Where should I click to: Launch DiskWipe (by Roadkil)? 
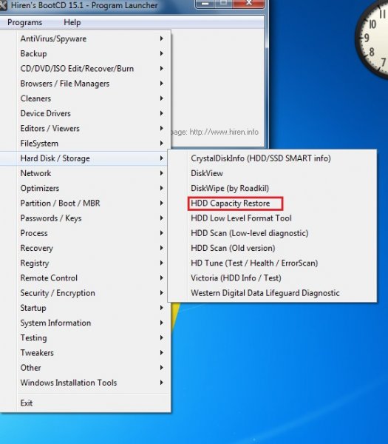click(x=272, y=188)
